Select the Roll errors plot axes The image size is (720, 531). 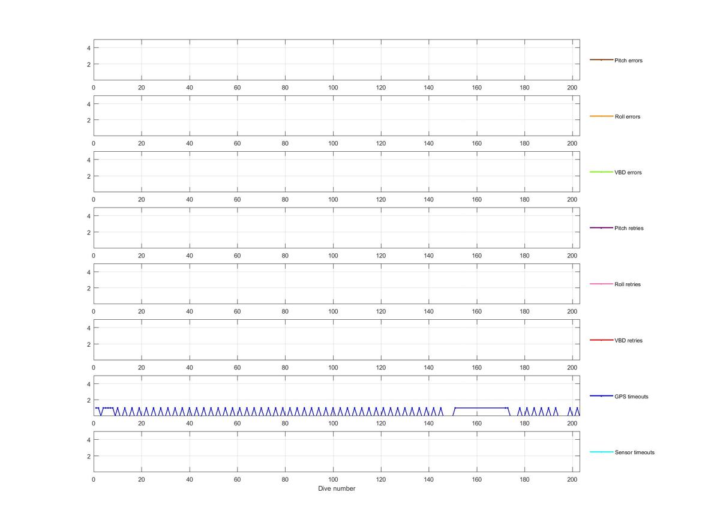337,116
